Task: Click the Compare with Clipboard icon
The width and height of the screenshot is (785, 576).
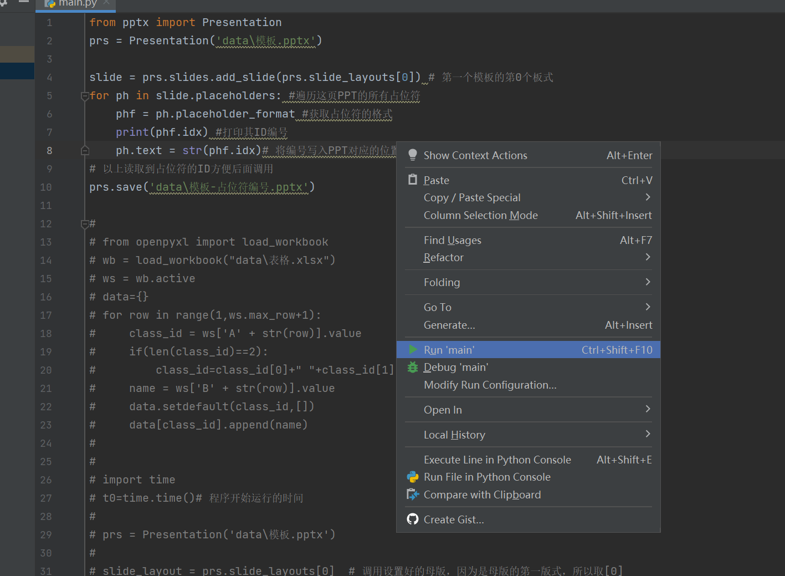Action: [413, 495]
